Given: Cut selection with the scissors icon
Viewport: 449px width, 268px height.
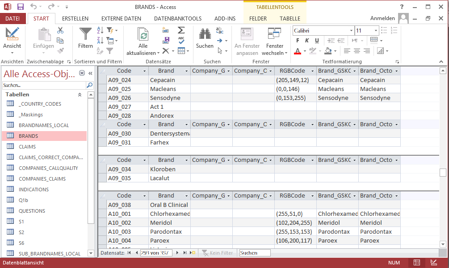Looking at the screenshot, I should tap(60, 30).
